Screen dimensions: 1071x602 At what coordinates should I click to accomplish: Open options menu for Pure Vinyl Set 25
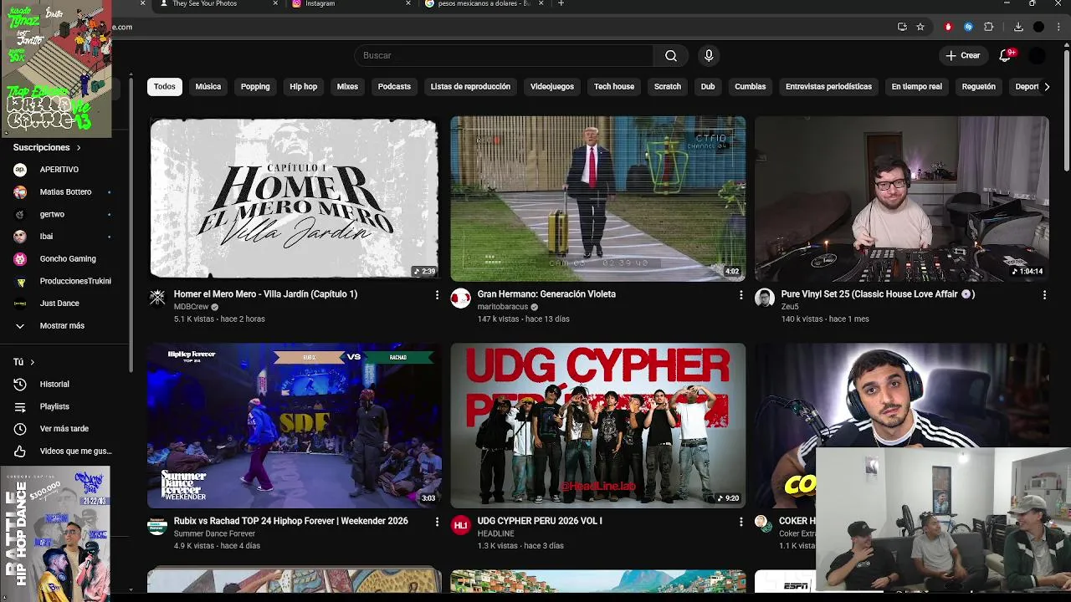[1044, 295]
